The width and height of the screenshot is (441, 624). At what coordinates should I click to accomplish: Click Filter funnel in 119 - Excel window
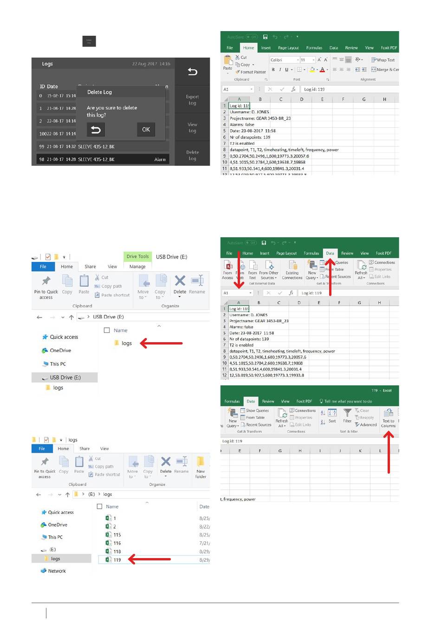[347, 416]
